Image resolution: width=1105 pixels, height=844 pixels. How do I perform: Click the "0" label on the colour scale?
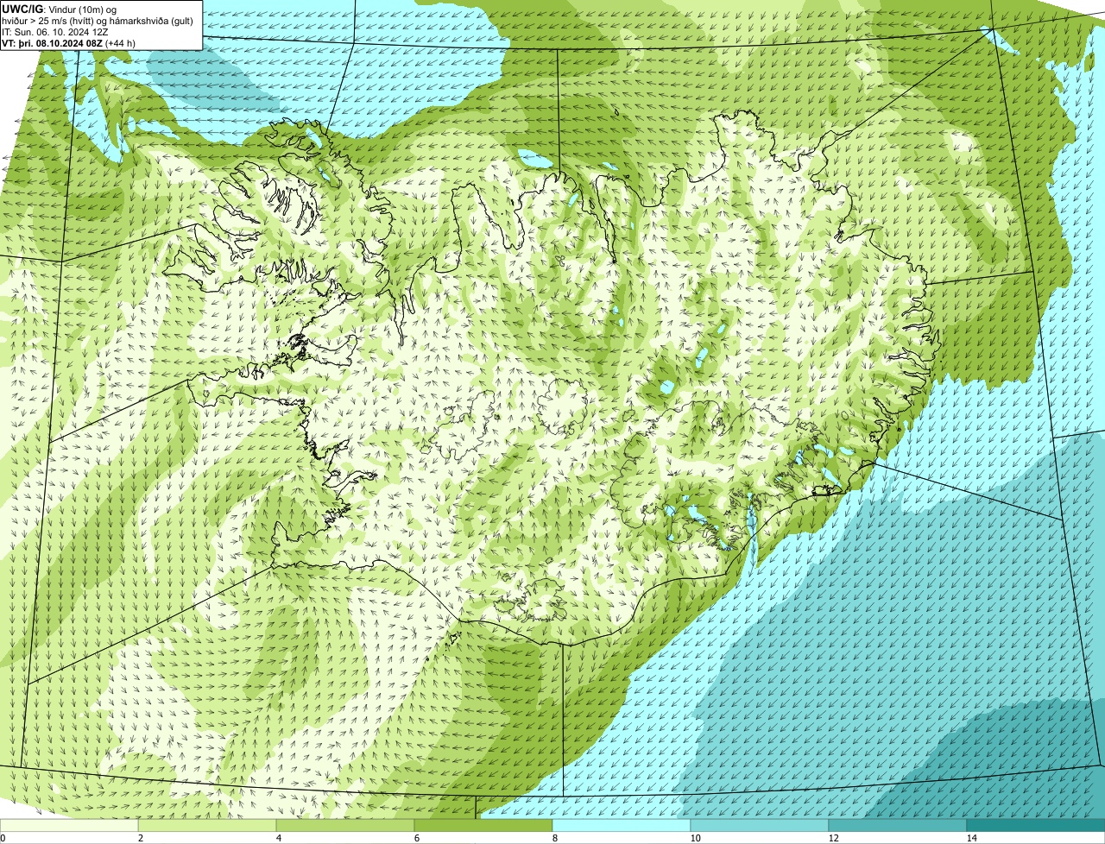pyautogui.click(x=3, y=838)
